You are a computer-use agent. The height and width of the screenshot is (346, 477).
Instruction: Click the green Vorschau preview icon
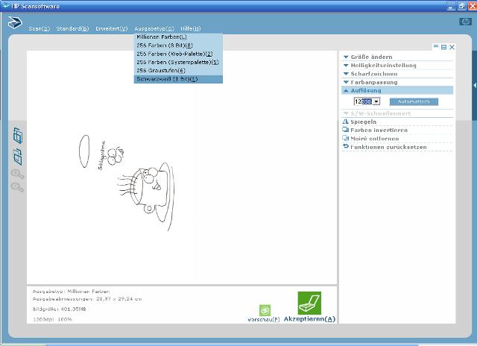pos(265,309)
